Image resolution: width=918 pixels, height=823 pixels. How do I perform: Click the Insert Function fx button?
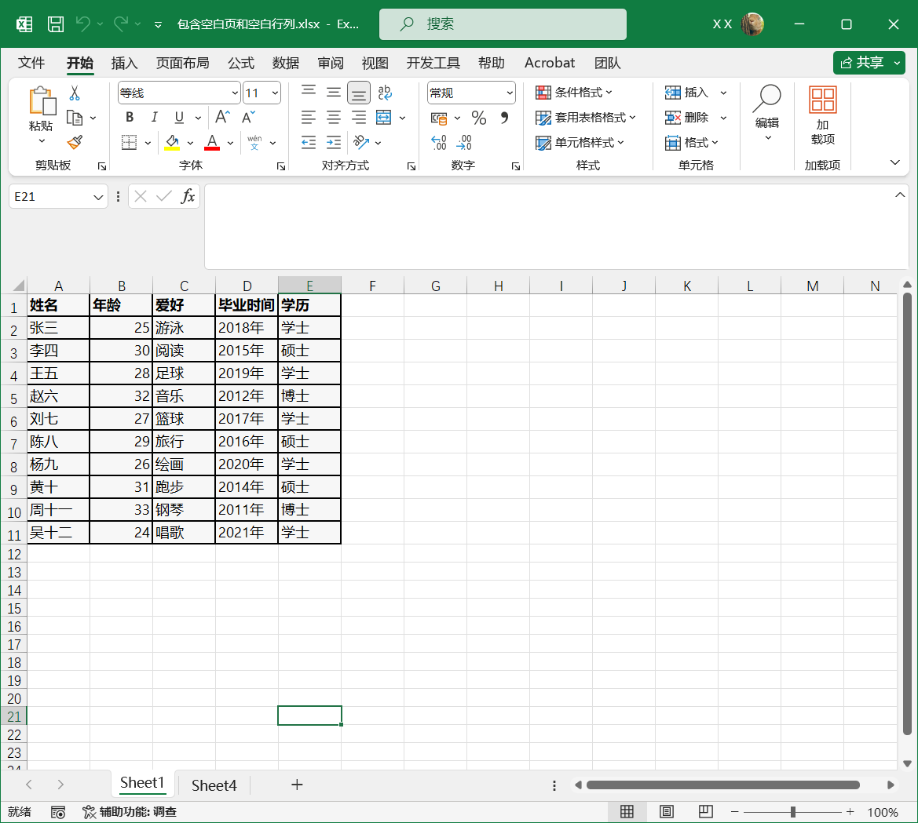click(x=189, y=196)
